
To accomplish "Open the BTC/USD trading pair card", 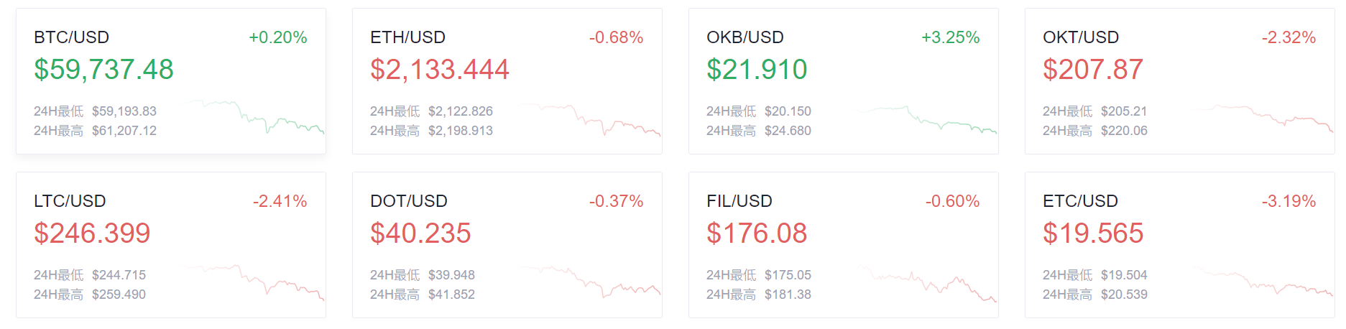I will tap(171, 81).
